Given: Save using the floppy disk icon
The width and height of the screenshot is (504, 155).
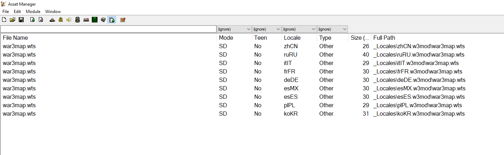Looking at the screenshot, I should pos(21,20).
